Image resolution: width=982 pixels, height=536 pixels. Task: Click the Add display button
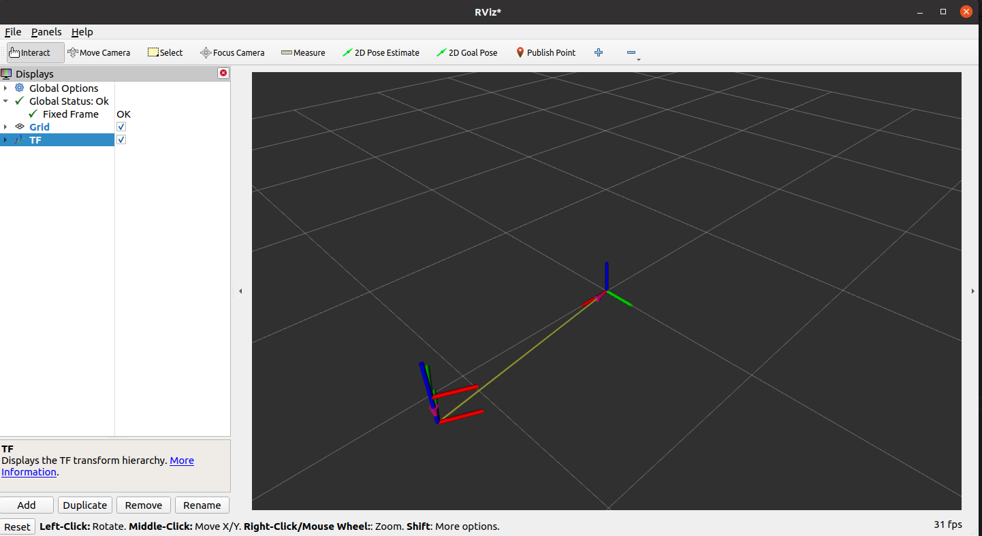click(27, 505)
